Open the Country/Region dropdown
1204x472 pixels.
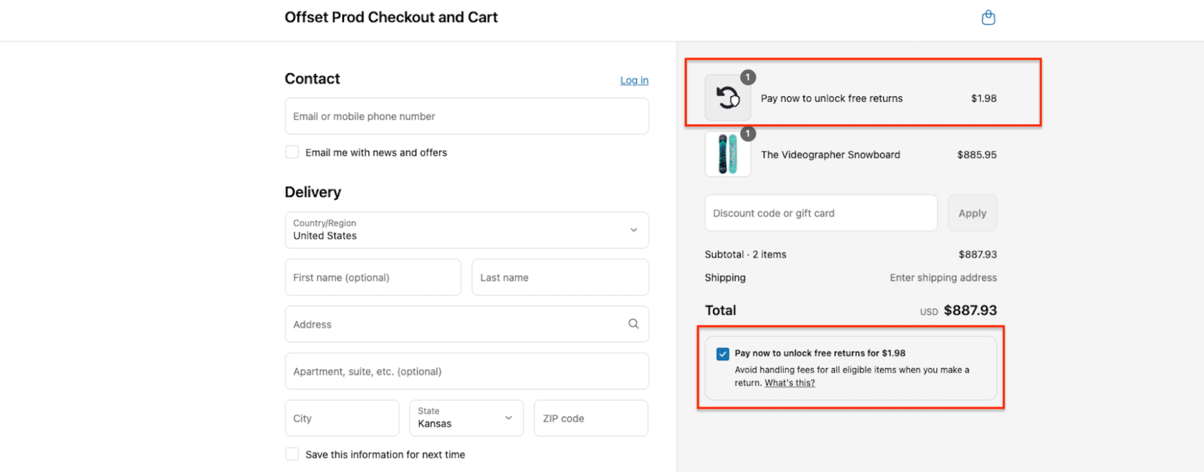point(466,230)
